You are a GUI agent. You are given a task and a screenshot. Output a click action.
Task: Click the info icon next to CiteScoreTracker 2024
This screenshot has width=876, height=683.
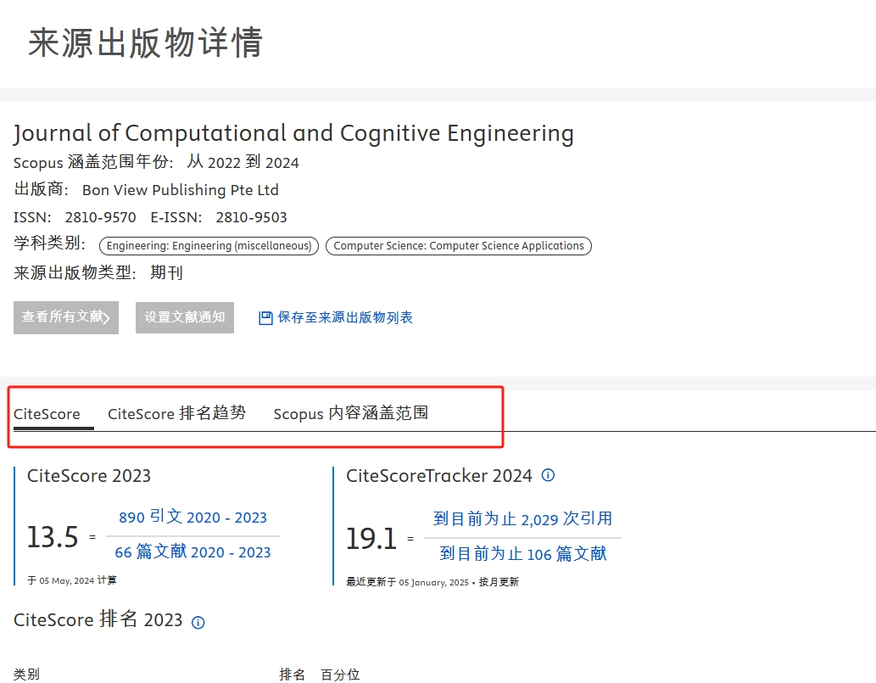(548, 475)
